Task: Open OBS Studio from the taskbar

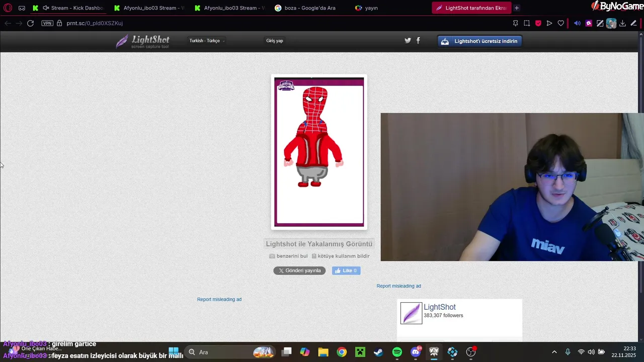Action: coord(471,352)
